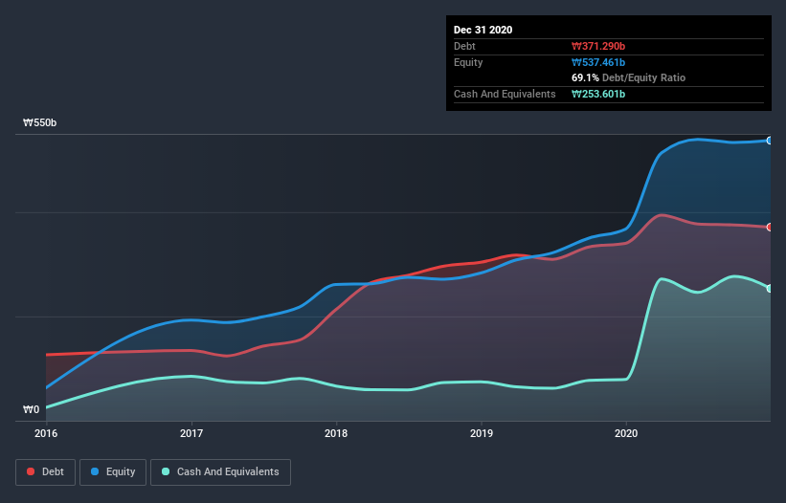Click the 2019 x-axis label
This screenshot has height=503, width=786.
pos(482,433)
